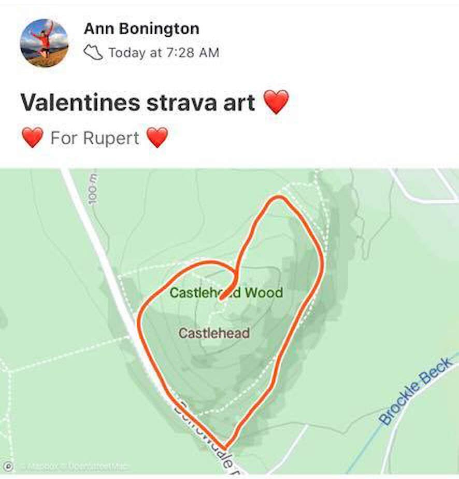Click the heart emoji before For Rupert
This screenshot has width=459, height=479.
pos(33,137)
